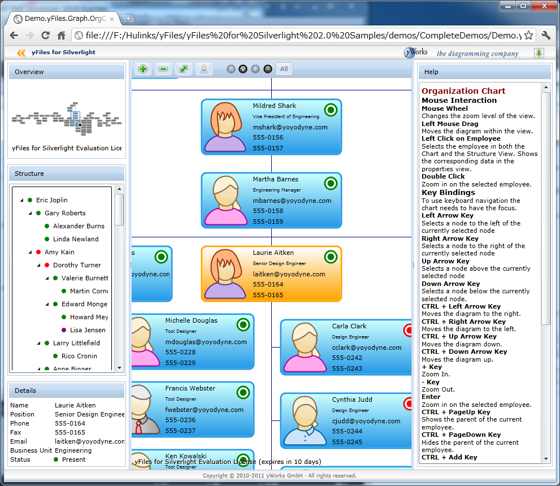560x486 pixels.
Task: Click the Help panel scrollbar thumb
Action: point(546,209)
